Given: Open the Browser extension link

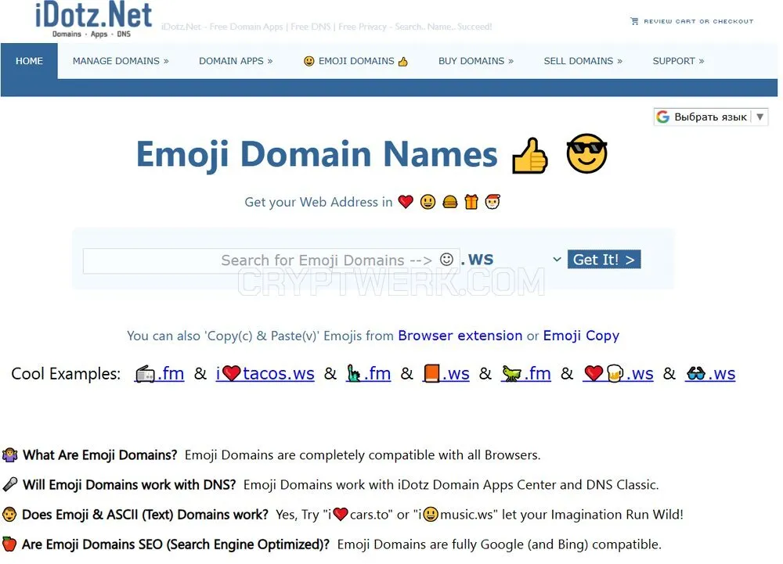Looking at the screenshot, I should 460,336.
